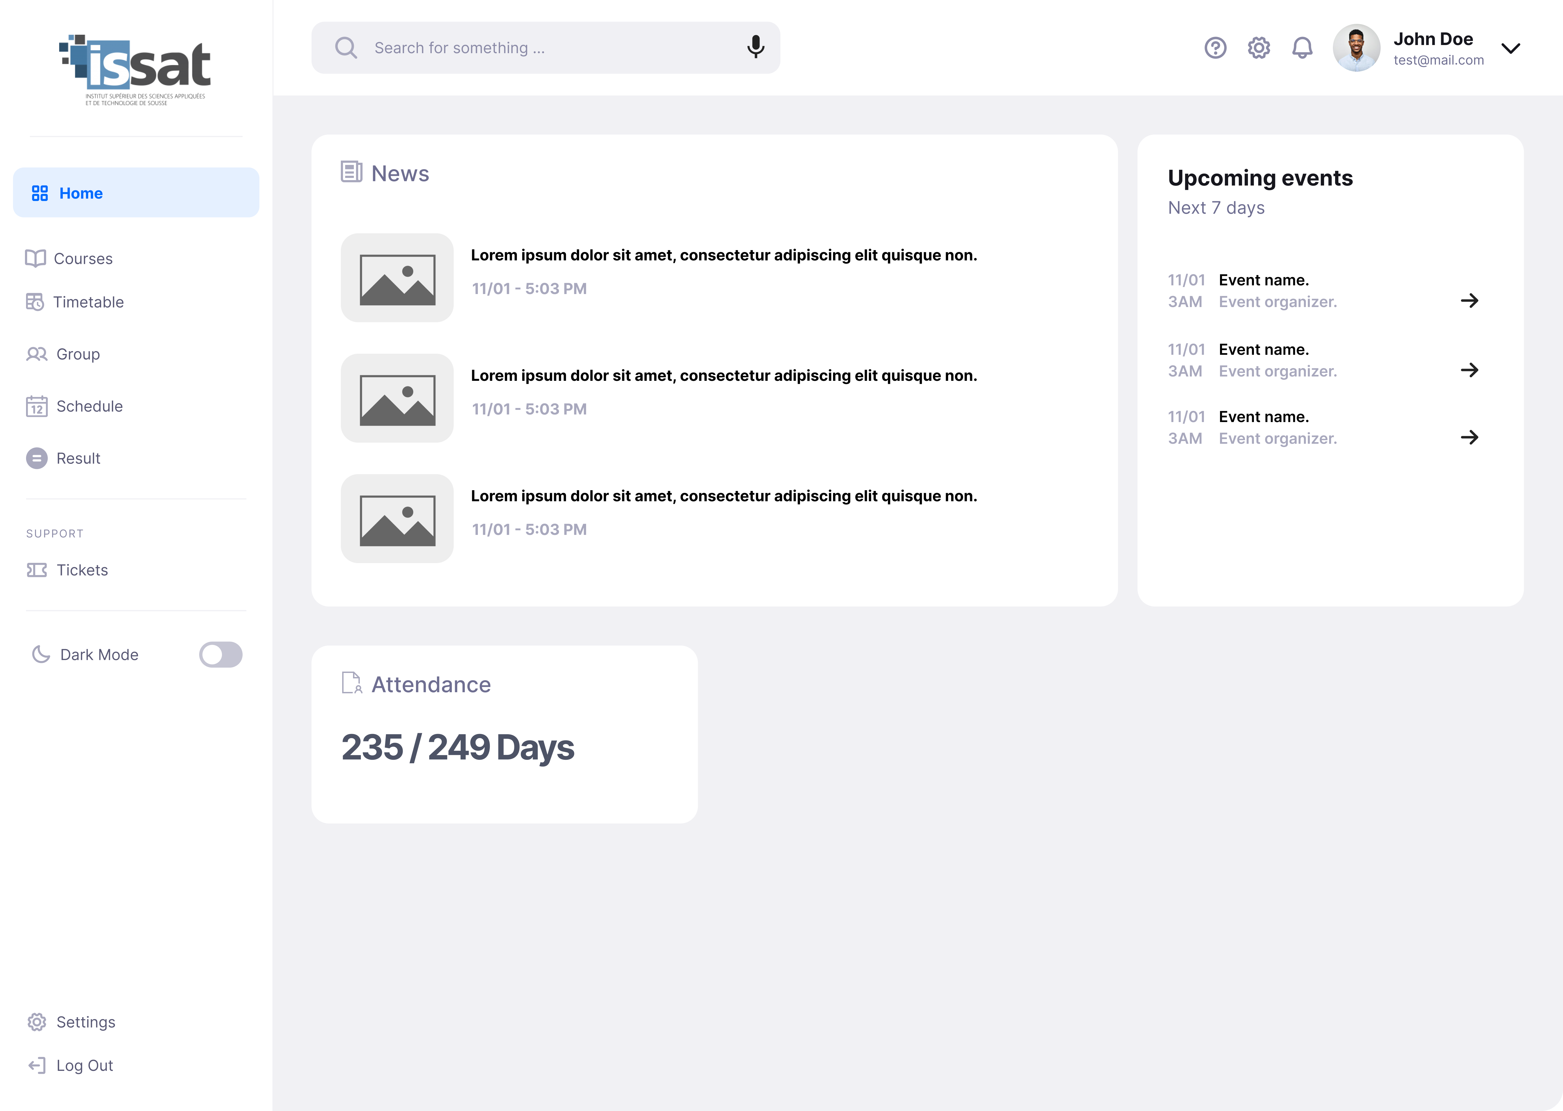Open the Result menu label

click(x=79, y=458)
